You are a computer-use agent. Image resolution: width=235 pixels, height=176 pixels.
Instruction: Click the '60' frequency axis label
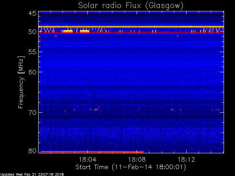click(32, 72)
